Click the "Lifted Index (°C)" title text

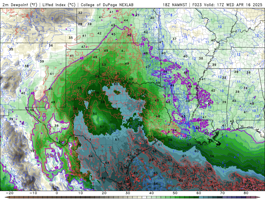(x=59, y=5)
